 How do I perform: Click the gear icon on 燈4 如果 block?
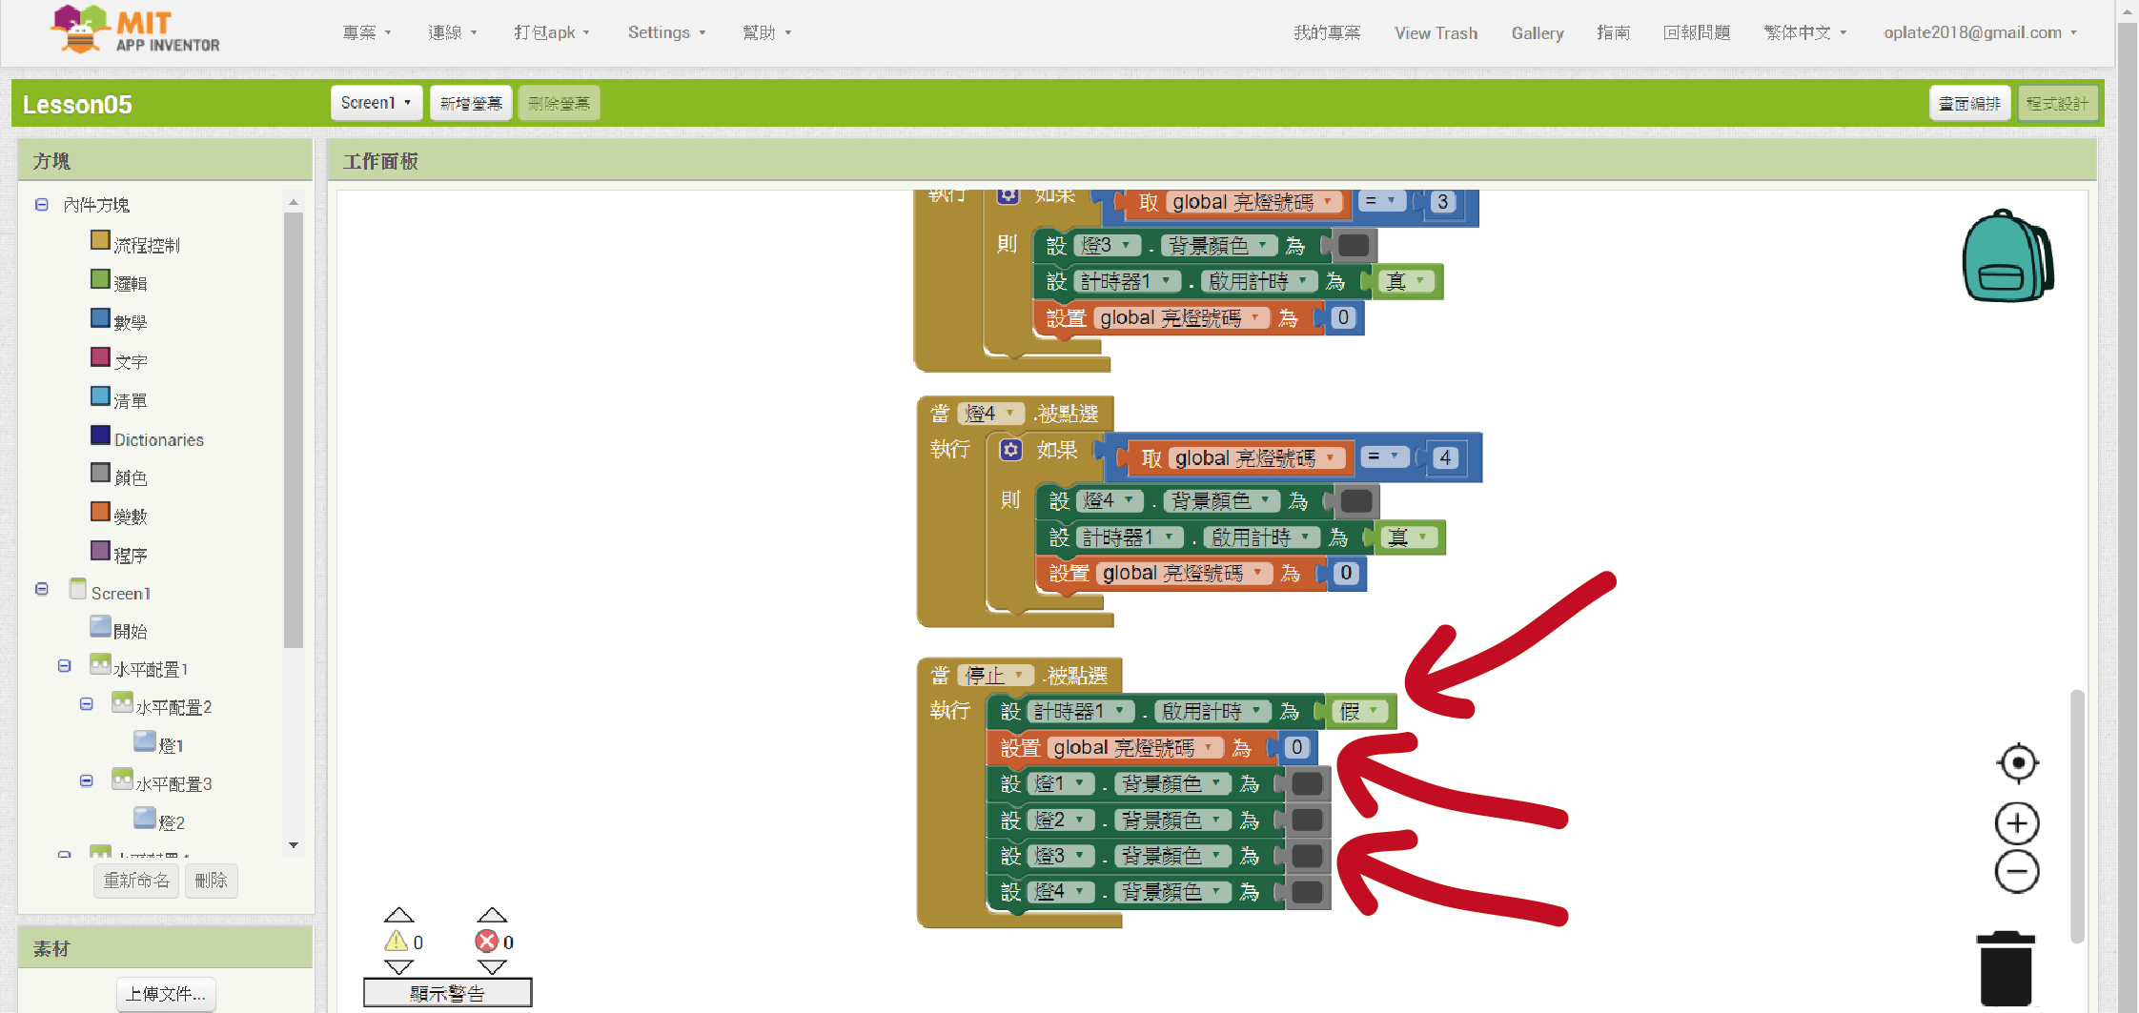point(1010,450)
